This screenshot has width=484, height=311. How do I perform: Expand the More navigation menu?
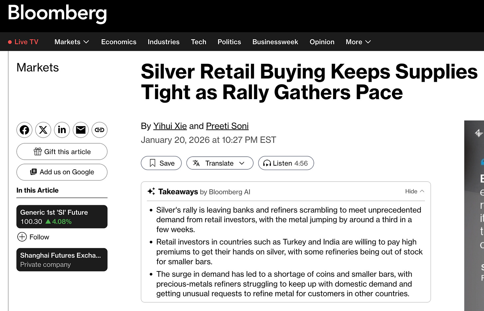[x=358, y=42]
